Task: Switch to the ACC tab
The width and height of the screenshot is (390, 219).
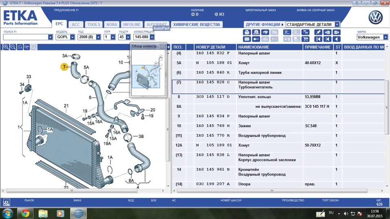Action: (x=76, y=24)
